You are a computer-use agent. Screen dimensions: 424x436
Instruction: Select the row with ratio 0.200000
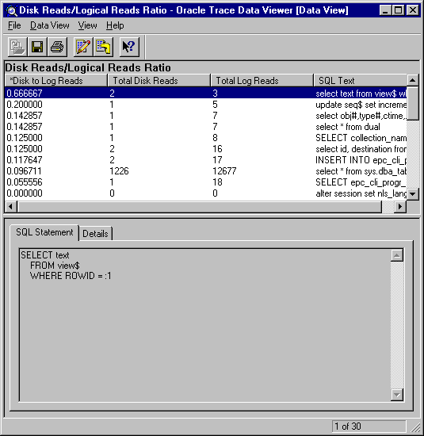tap(206, 105)
